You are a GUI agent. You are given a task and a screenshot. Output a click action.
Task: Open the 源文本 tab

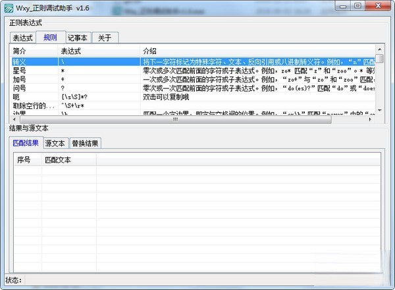pos(55,144)
